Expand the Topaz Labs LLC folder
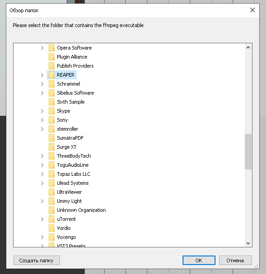This screenshot has width=266, height=274. click(42, 174)
